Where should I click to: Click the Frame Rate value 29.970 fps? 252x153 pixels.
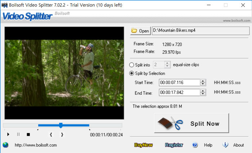tap(171, 52)
